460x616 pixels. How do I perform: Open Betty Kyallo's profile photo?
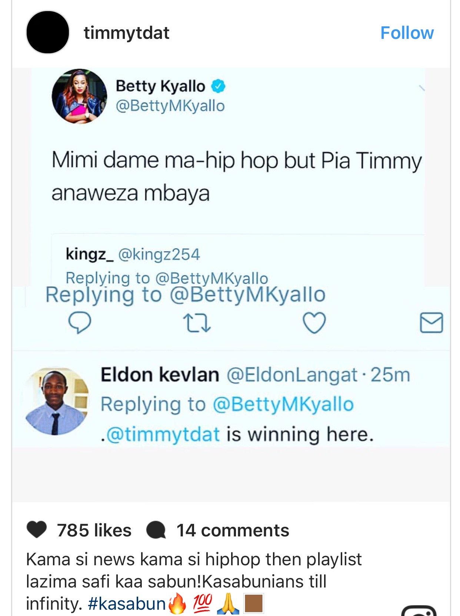79,96
